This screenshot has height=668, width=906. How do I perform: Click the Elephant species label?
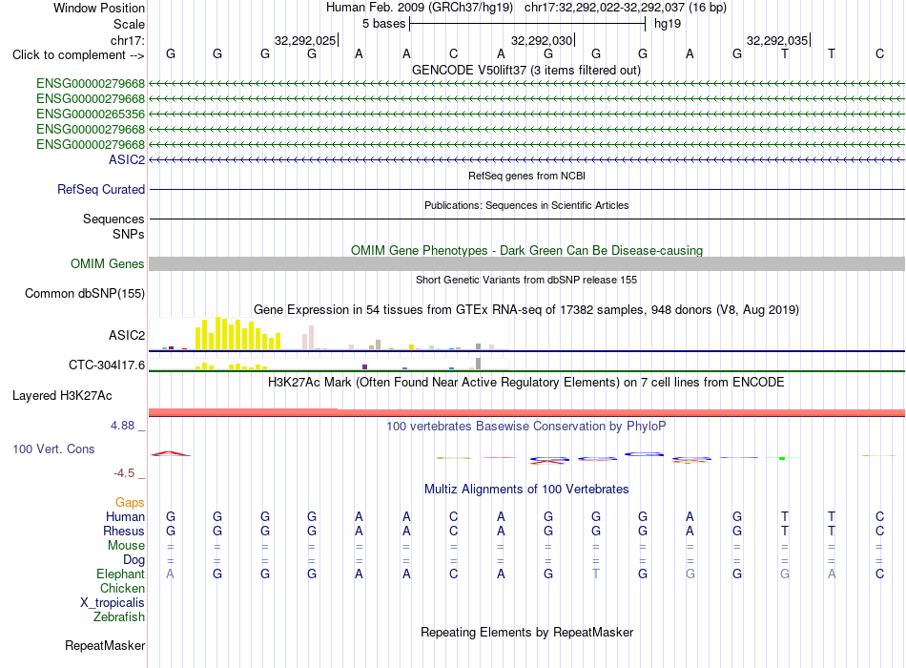coord(120,574)
